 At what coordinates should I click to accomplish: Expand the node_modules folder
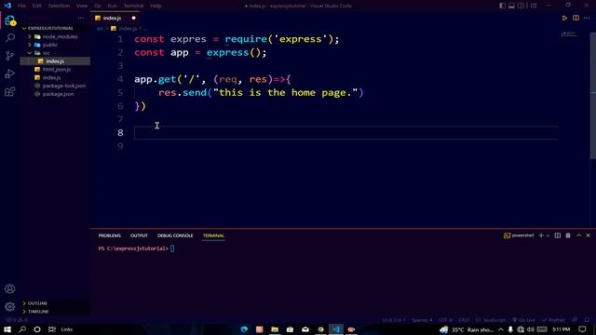(x=56, y=36)
